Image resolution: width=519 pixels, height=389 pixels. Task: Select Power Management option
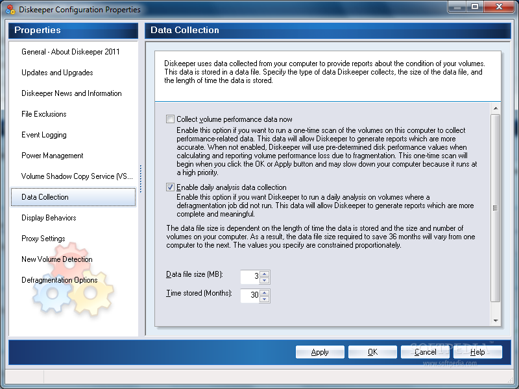tap(53, 156)
